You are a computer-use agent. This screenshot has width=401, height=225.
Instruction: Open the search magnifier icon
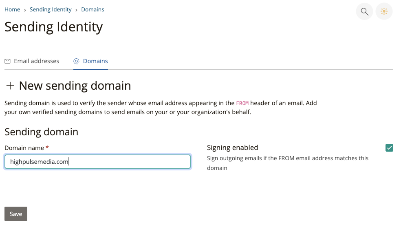(x=365, y=11)
